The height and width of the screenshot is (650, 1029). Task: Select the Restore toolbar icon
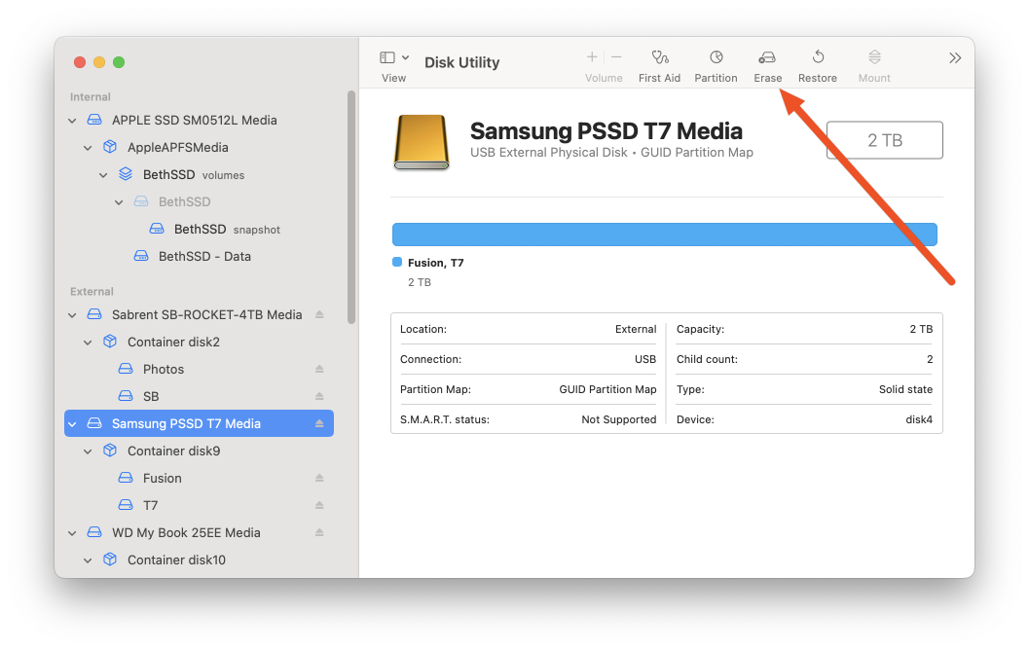coord(818,57)
